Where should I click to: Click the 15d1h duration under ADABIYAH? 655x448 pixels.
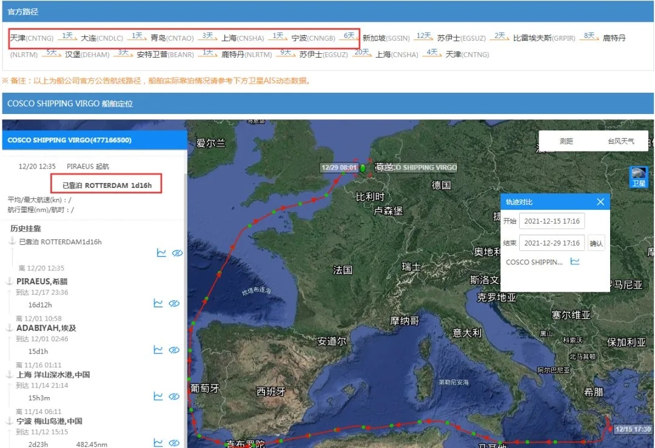38,351
